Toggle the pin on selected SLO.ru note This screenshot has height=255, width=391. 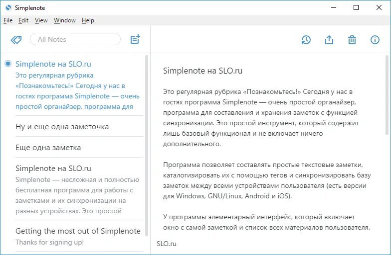8,64
